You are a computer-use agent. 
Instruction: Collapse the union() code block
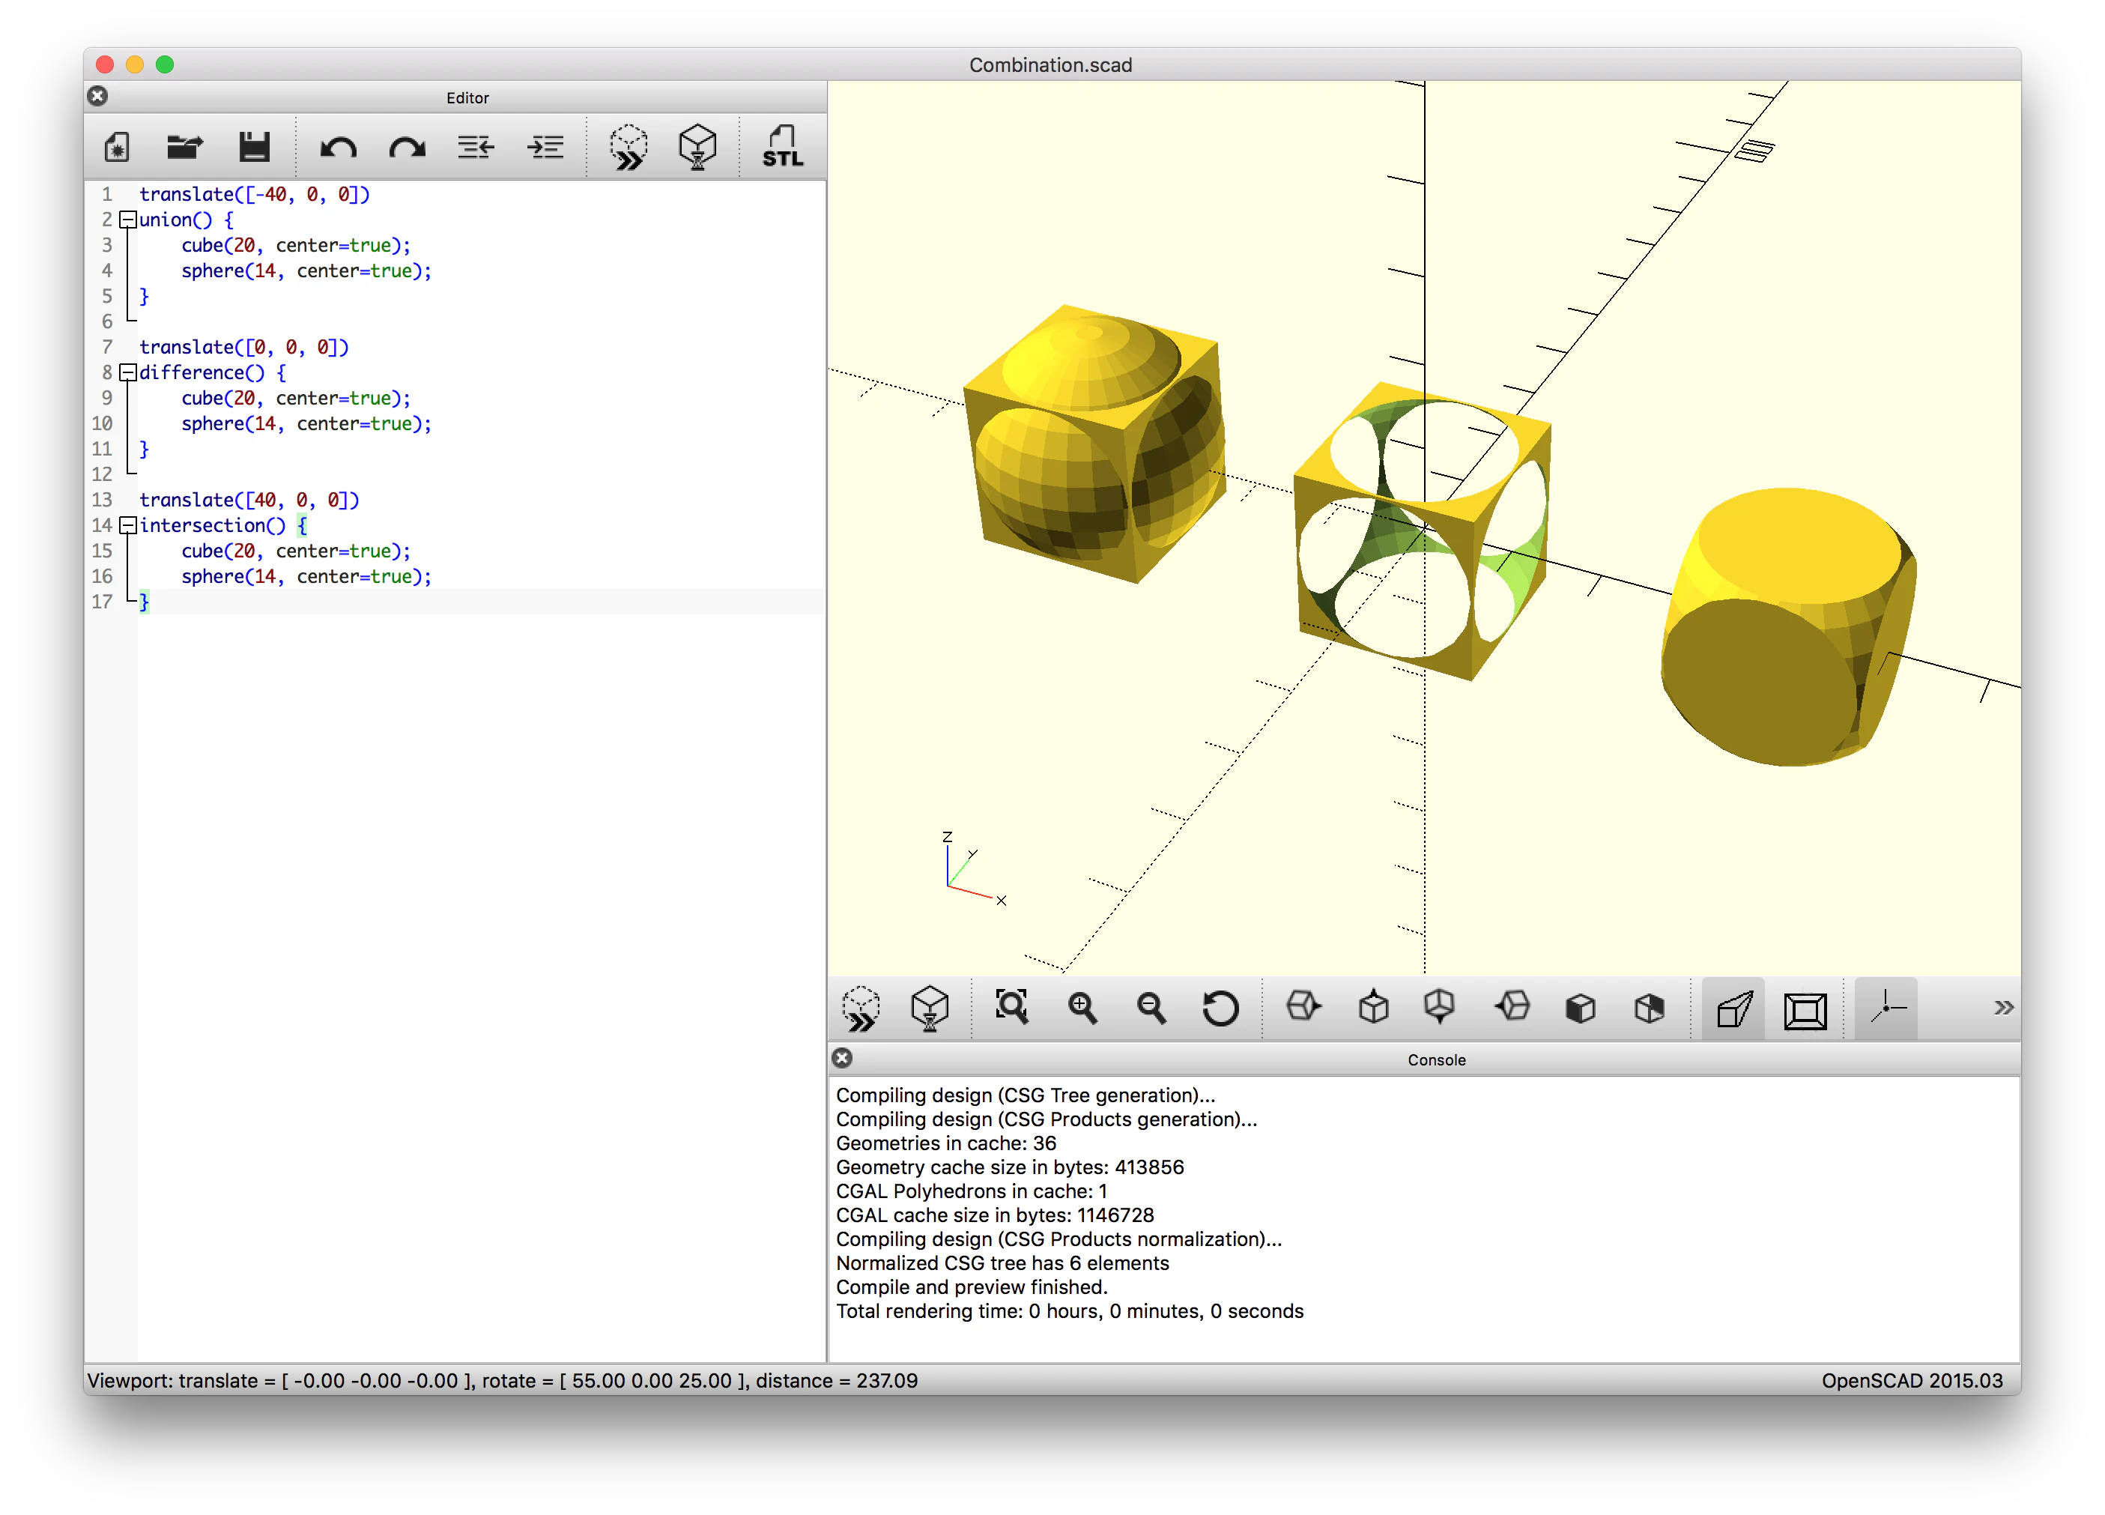point(128,220)
